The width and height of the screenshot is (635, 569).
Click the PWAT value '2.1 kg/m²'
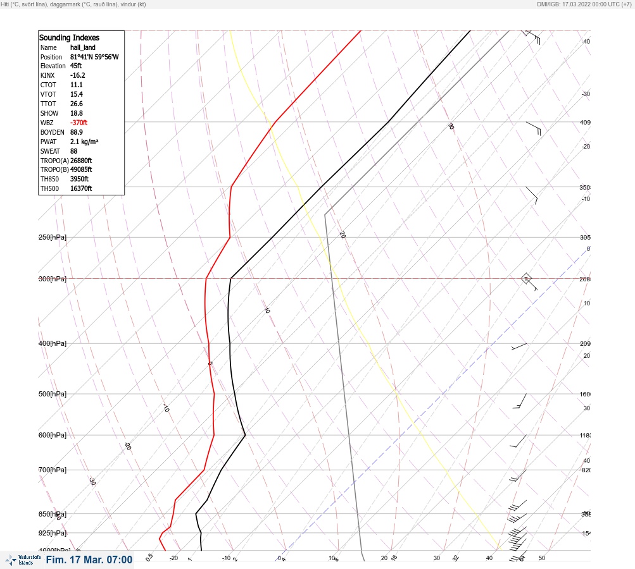[x=84, y=142]
